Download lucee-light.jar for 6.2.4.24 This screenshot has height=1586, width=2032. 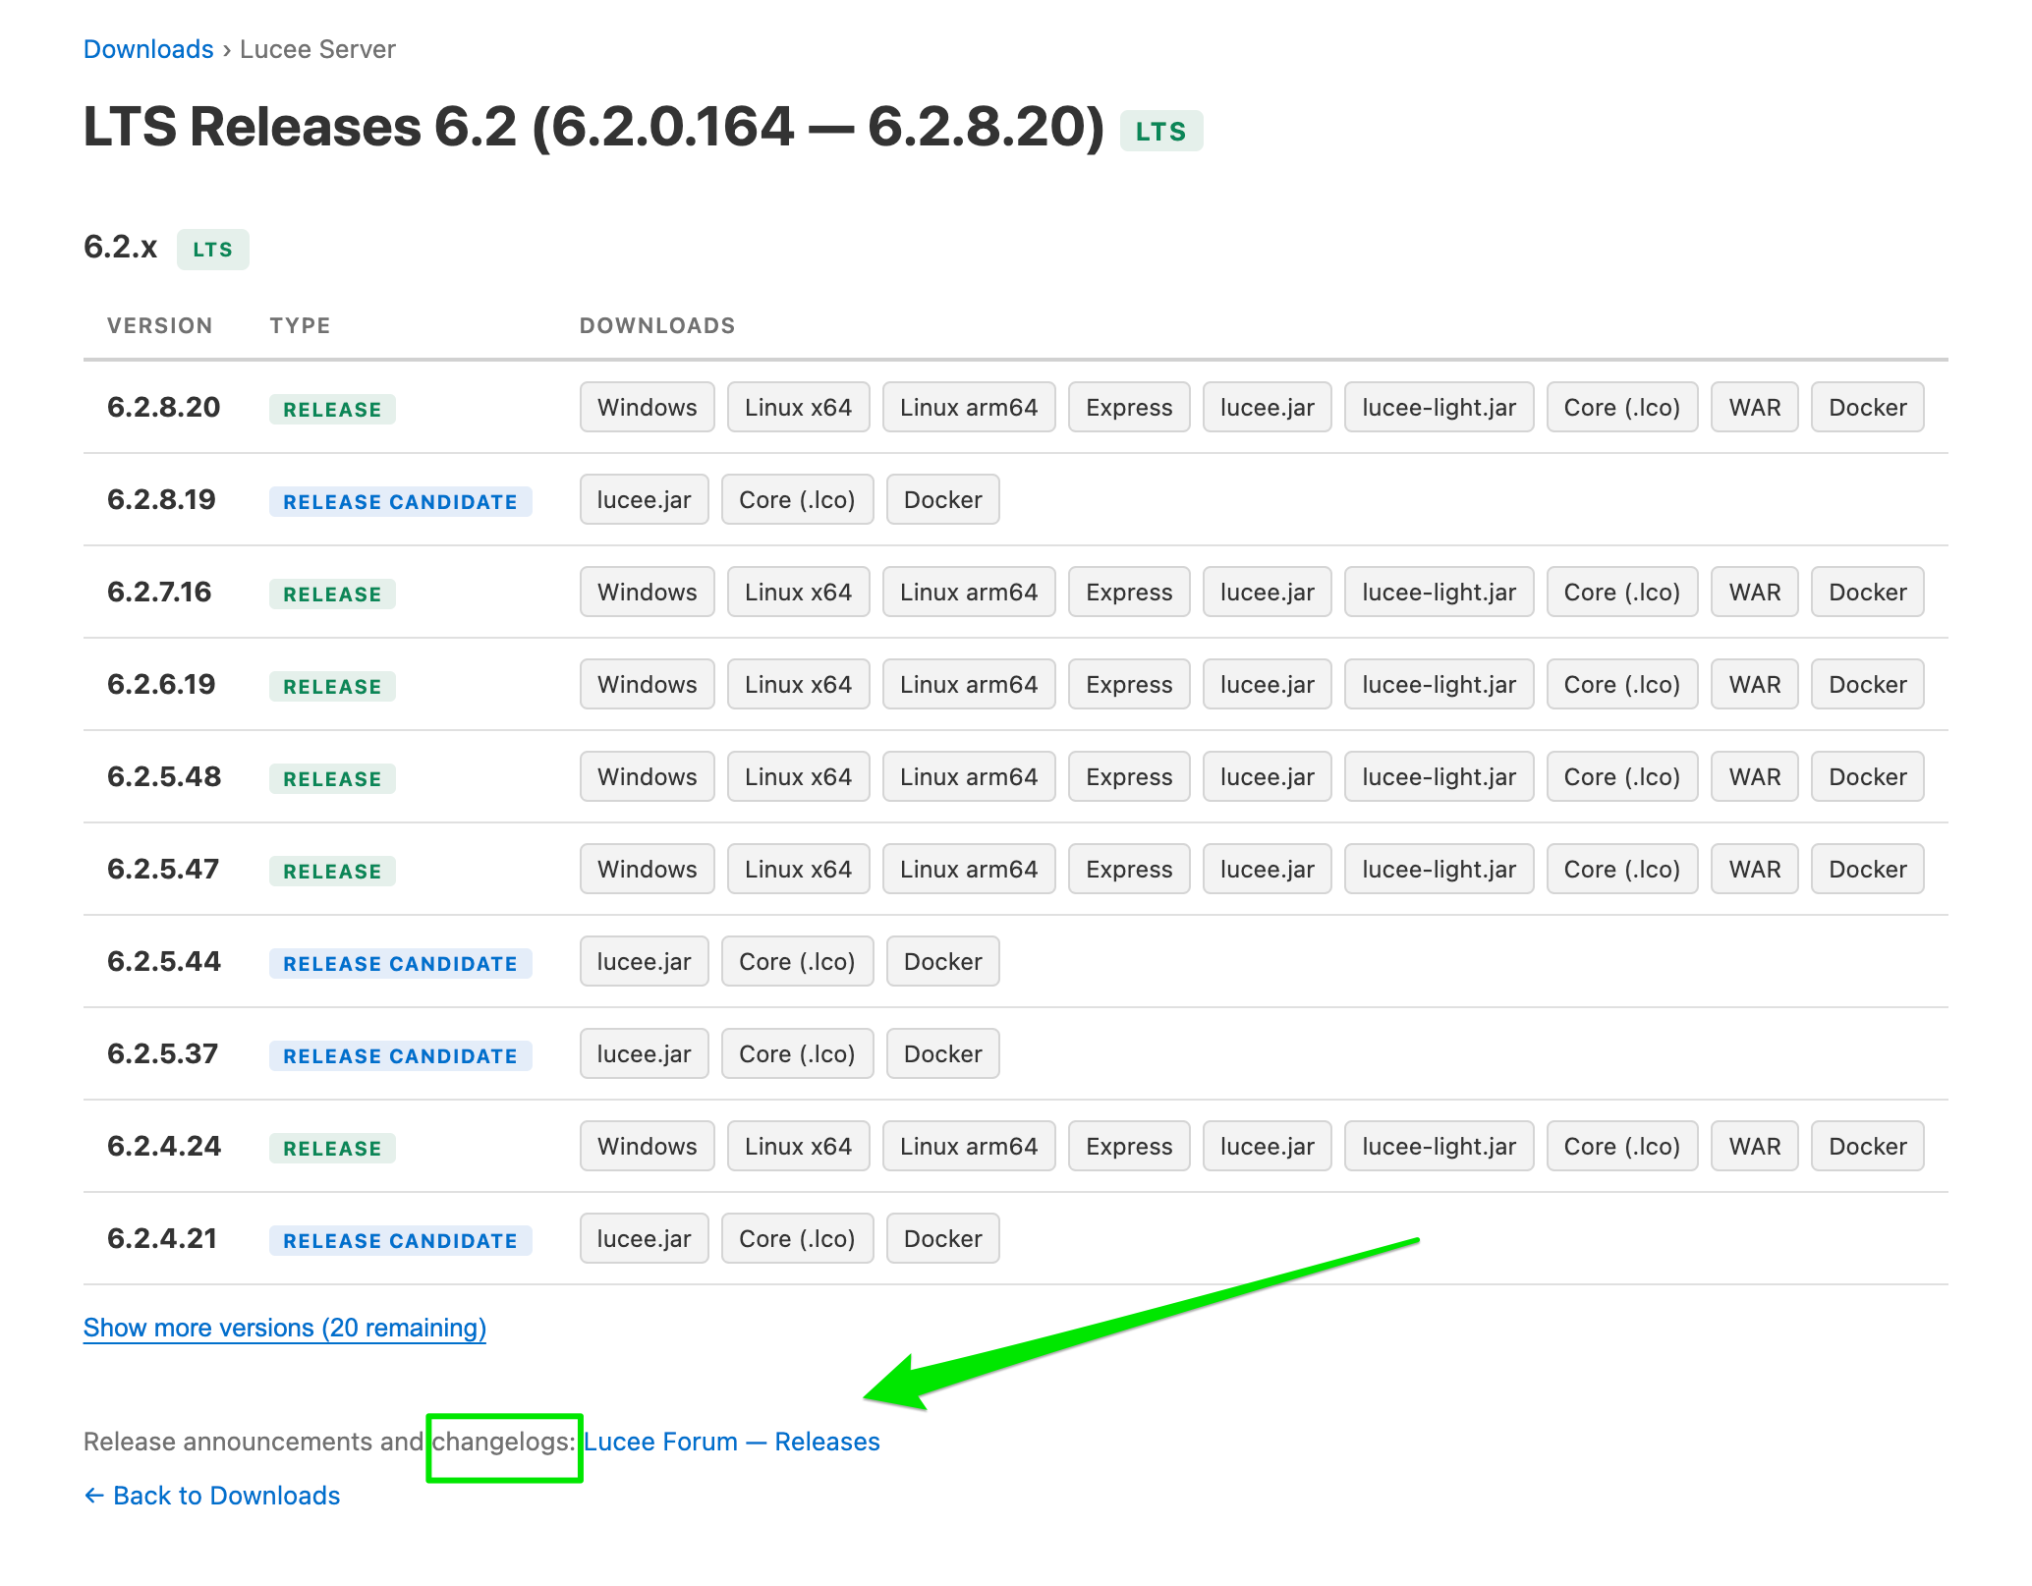1439,1146
